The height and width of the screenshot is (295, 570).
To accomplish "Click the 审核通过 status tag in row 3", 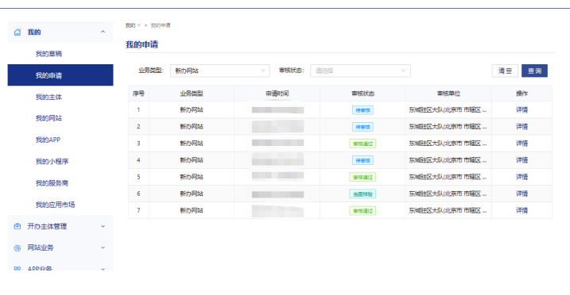I will (363, 144).
